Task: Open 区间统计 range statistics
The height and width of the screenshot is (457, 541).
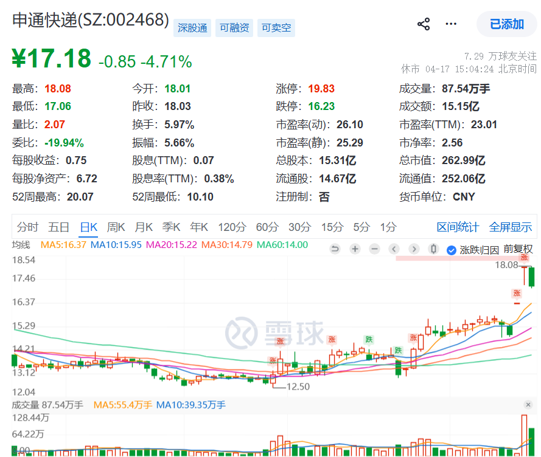Action: pos(458,227)
